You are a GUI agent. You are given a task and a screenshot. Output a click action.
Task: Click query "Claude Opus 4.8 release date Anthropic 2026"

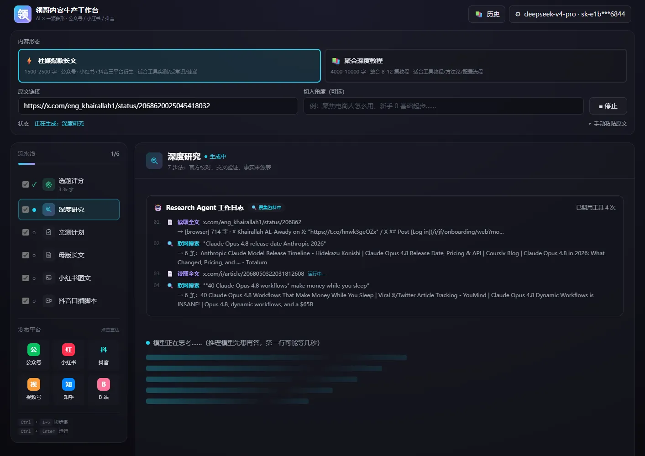click(x=264, y=244)
